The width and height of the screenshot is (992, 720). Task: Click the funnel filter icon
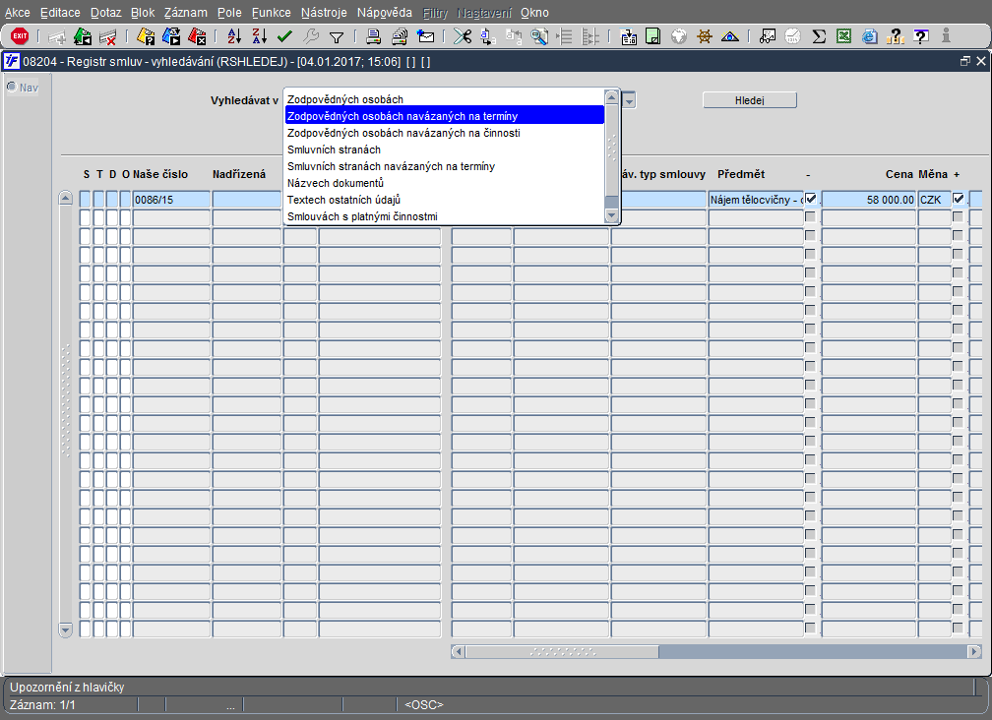pos(337,37)
